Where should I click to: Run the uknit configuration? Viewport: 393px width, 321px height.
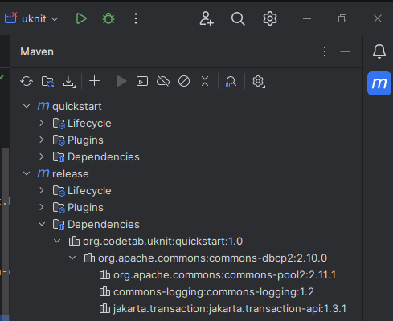coord(81,18)
